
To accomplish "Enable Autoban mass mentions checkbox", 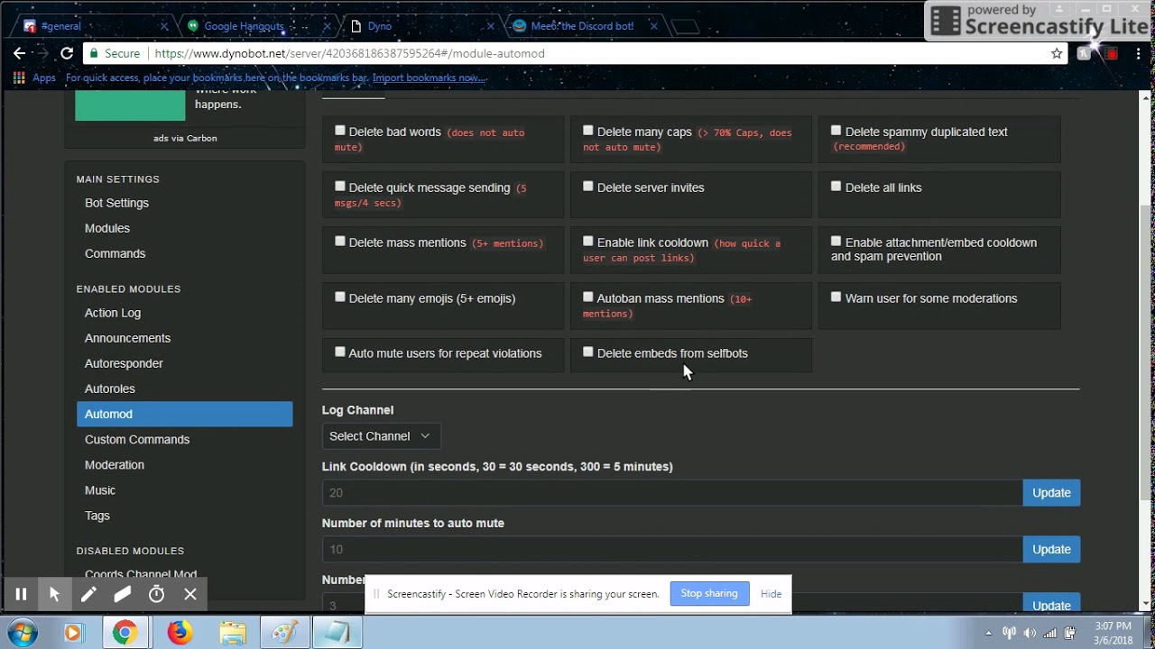I will pyautogui.click(x=588, y=297).
